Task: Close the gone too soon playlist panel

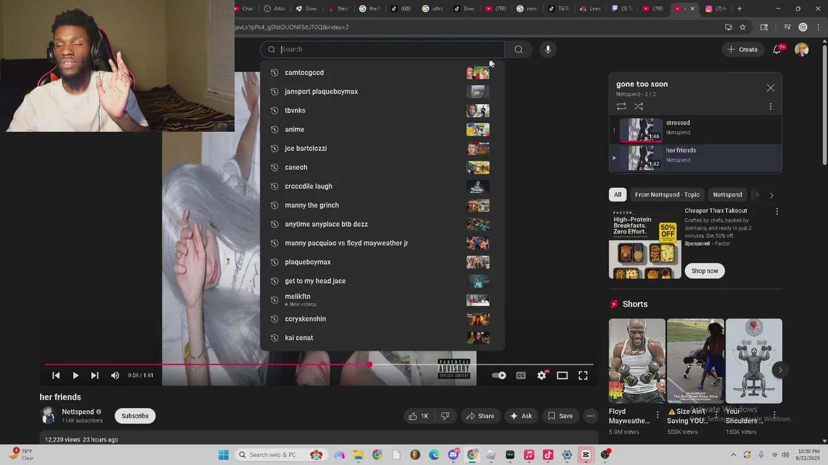Action: [x=770, y=88]
